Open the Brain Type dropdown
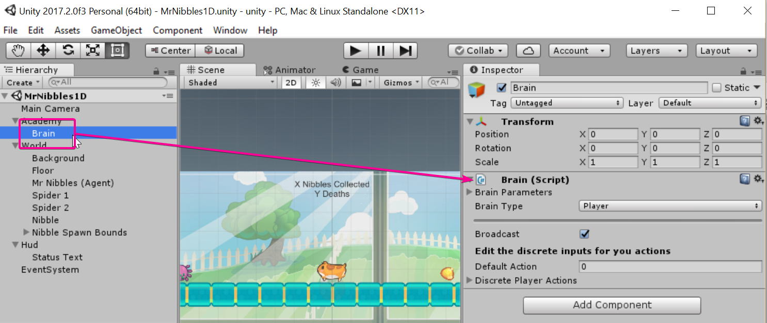767x323 pixels. tap(670, 206)
